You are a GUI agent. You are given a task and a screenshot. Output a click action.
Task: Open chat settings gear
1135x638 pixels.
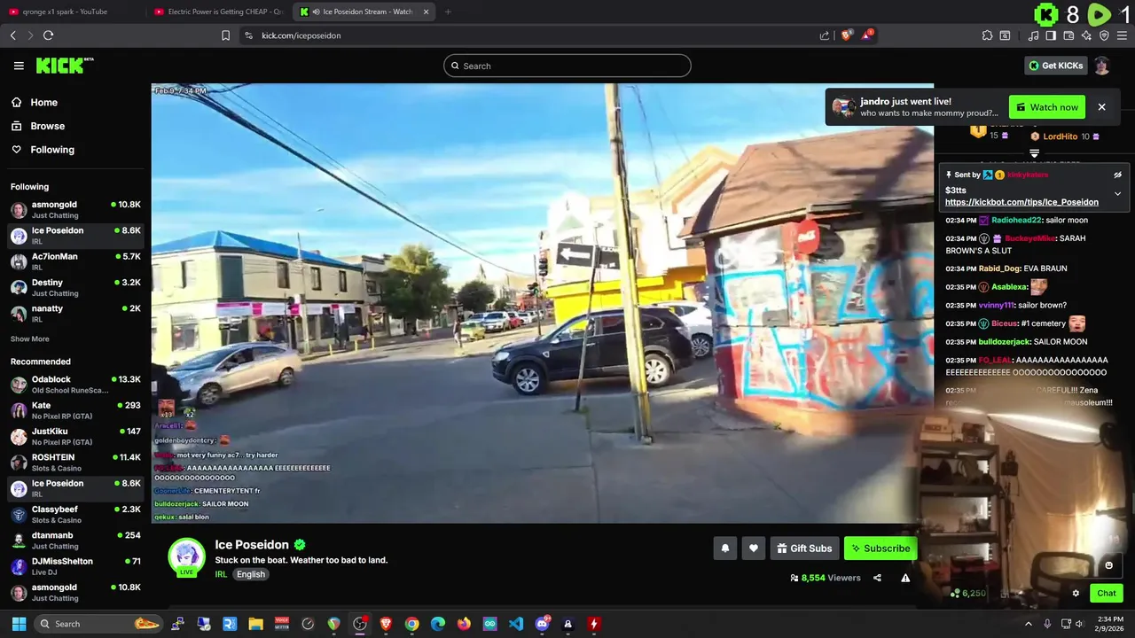coord(1076,594)
